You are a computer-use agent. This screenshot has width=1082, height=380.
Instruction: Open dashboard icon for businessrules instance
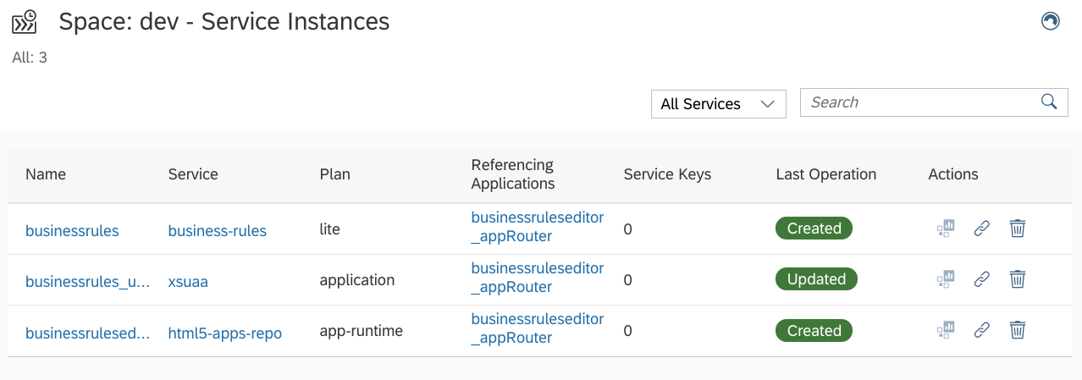(x=946, y=229)
